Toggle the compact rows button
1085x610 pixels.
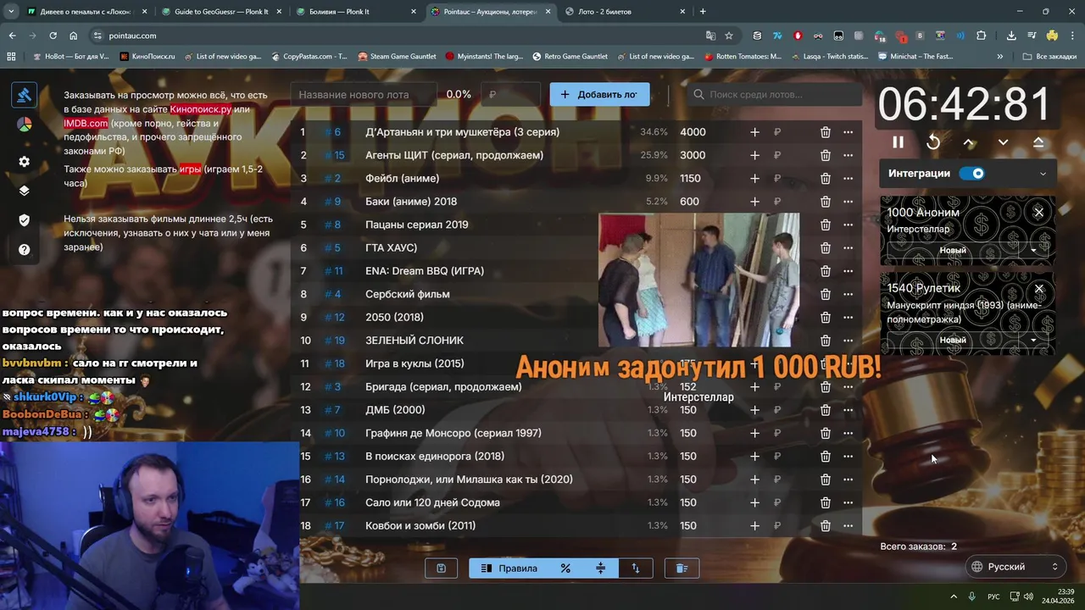tap(600, 568)
